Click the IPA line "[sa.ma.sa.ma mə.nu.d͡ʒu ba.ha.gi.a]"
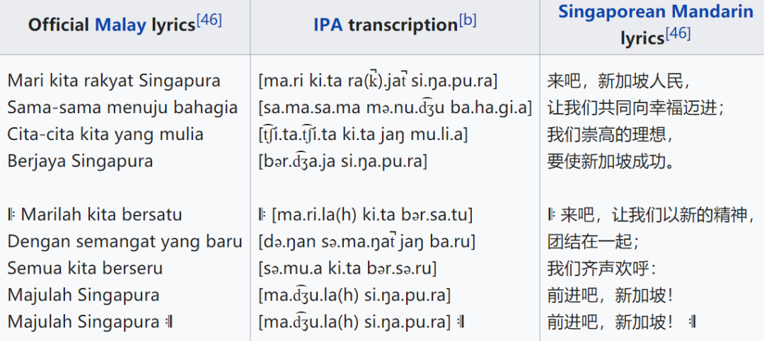 (x=395, y=108)
